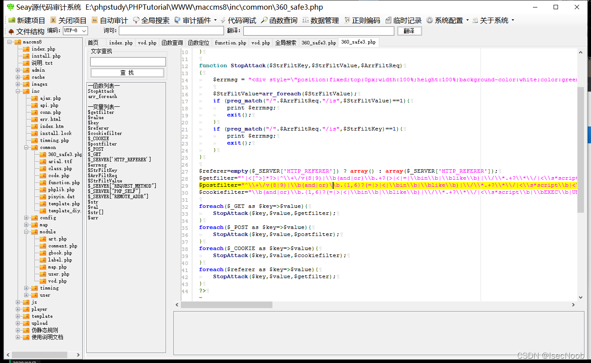The image size is (591, 363).
Task: Select ajax.php in the inc folder
Action: (51, 98)
